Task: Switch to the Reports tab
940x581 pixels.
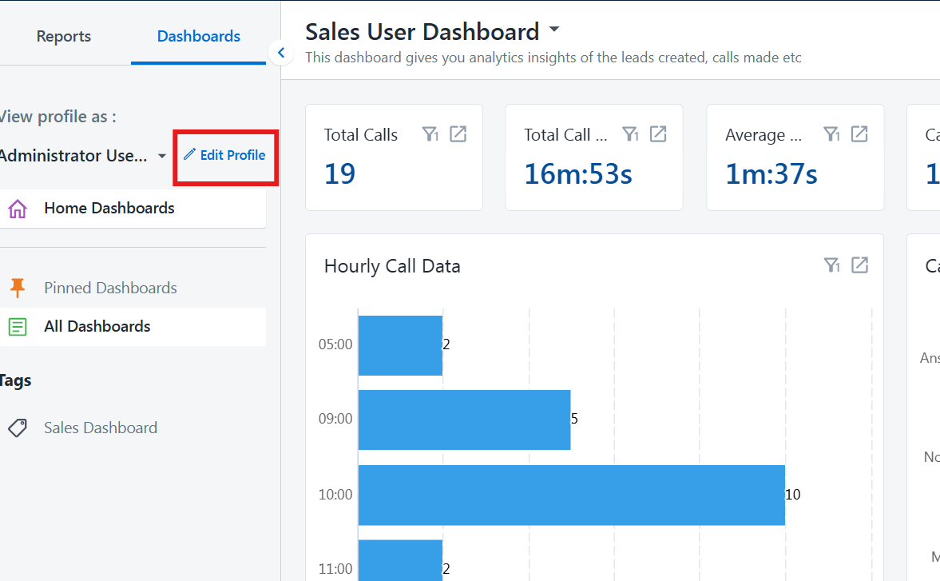Action: pyautogui.click(x=64, y=36)
